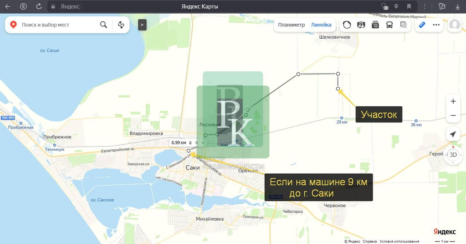Click the 26 км railway stop marker
466x244 pixels.
coord(416,121)
